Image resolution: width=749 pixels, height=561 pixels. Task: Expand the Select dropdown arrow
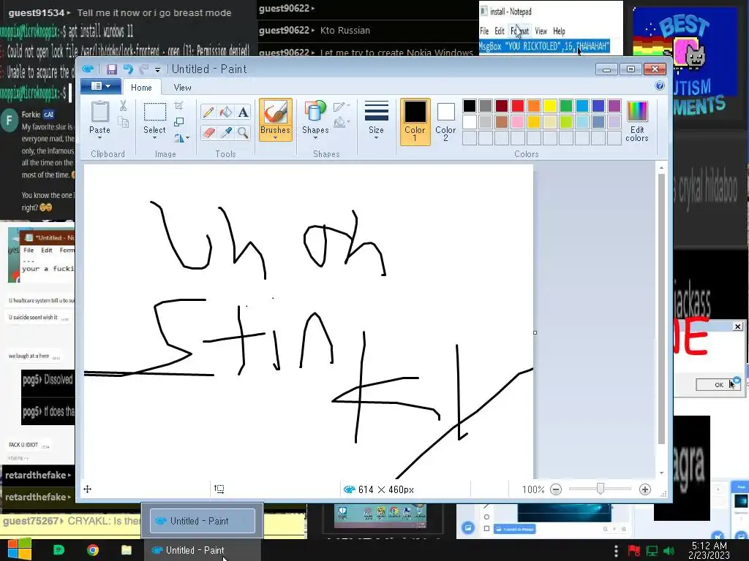(155, 137)
